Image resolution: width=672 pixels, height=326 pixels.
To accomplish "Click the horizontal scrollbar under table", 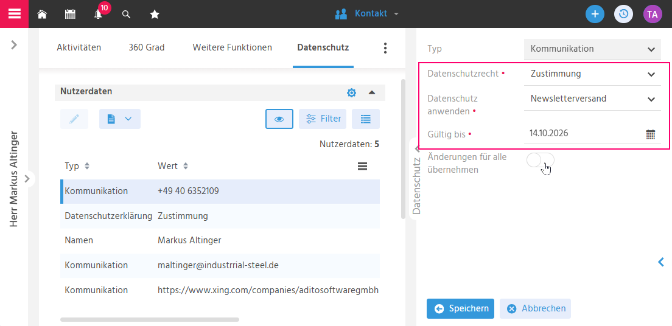I will (x=150, y=319).
